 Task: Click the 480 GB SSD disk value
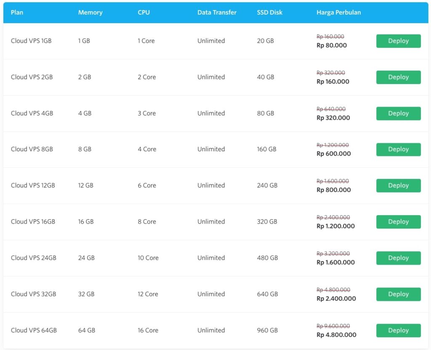(267, 258)
